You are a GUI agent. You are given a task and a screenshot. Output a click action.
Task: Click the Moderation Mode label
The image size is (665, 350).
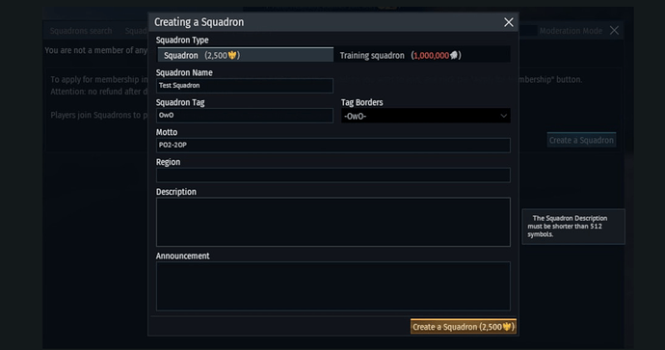pos(571,31)
